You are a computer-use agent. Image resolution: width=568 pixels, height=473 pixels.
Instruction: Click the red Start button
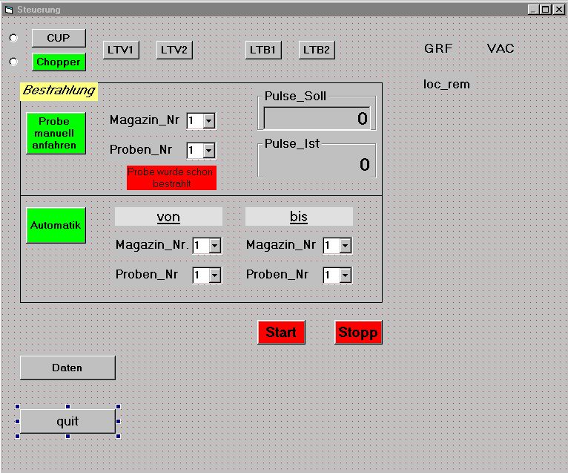coord(281,333)
